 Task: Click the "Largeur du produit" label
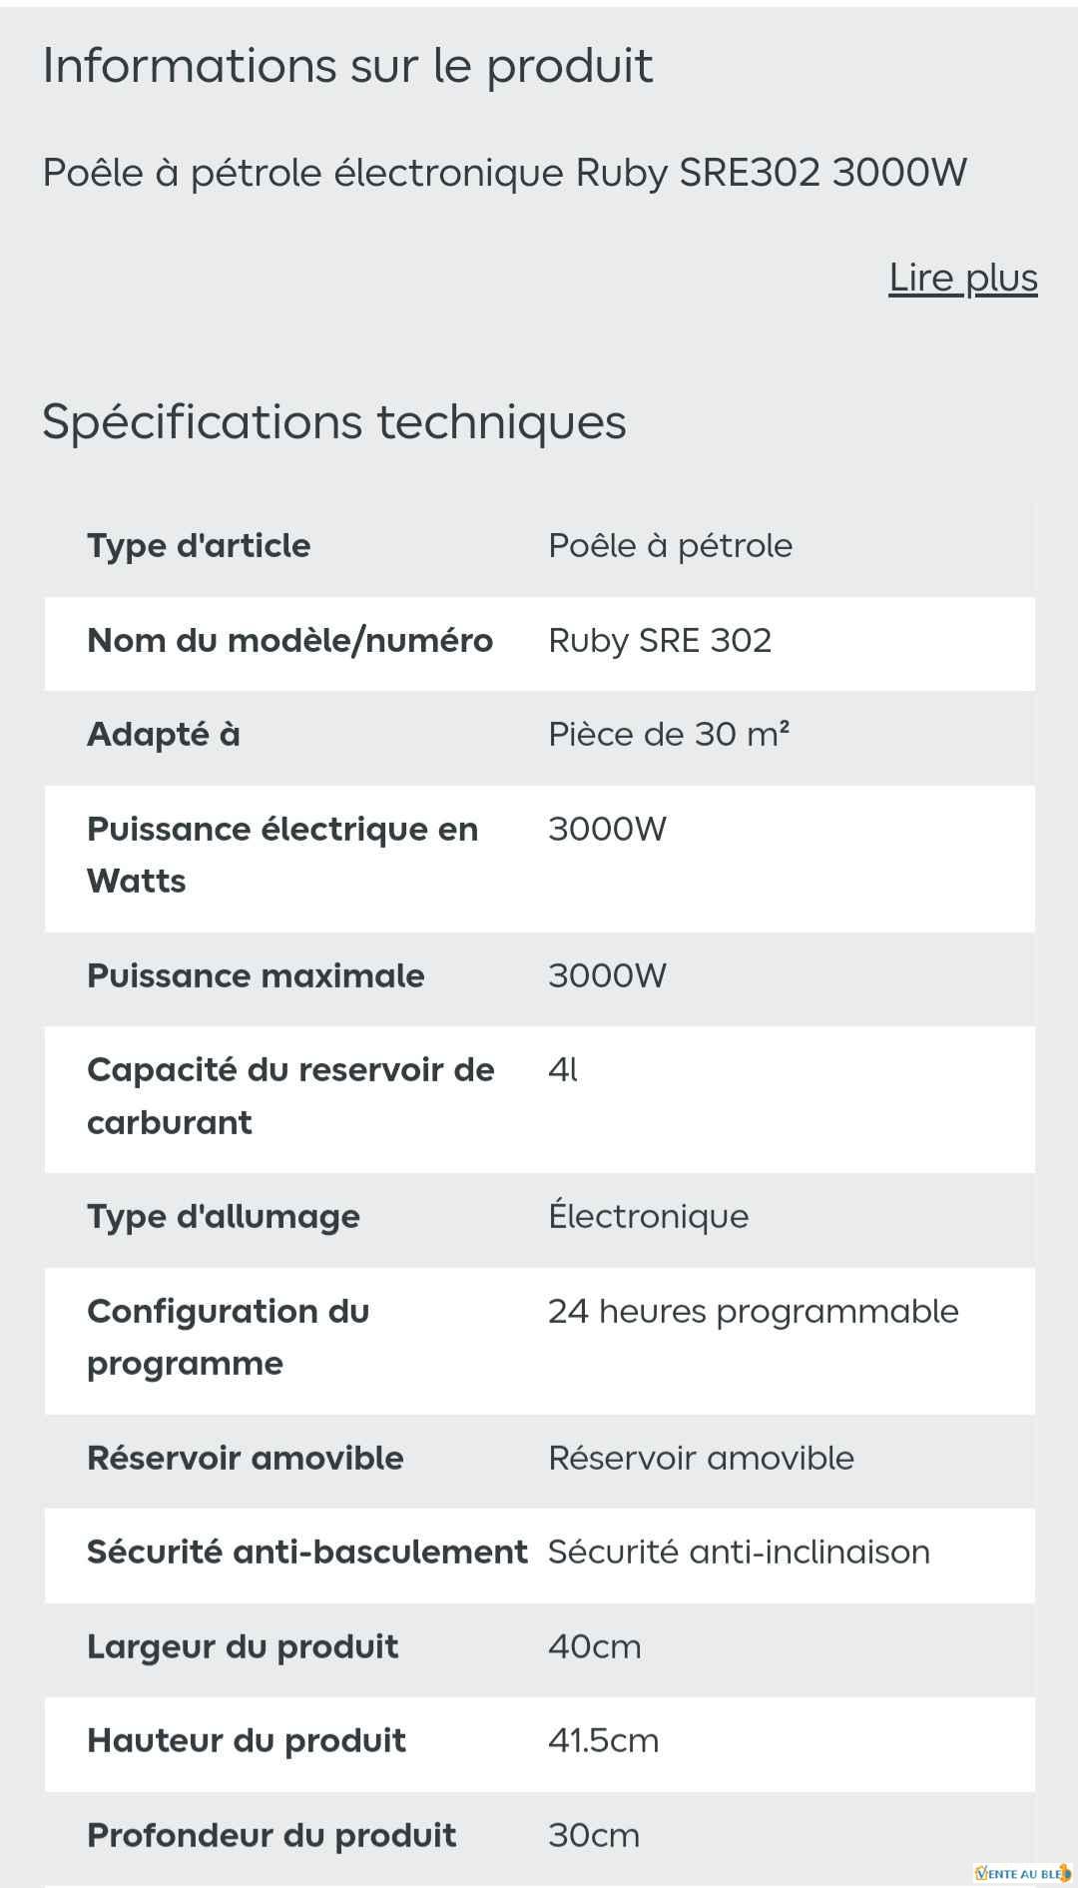(x=243, y=1646)
